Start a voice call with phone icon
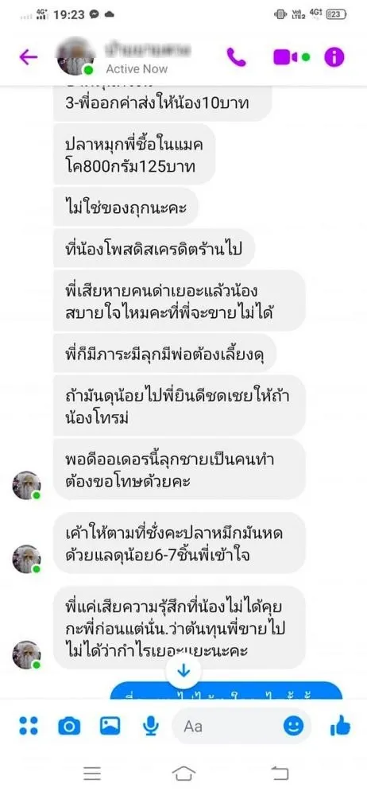Viewport: 367px width, 795px height. coord(236,57)
